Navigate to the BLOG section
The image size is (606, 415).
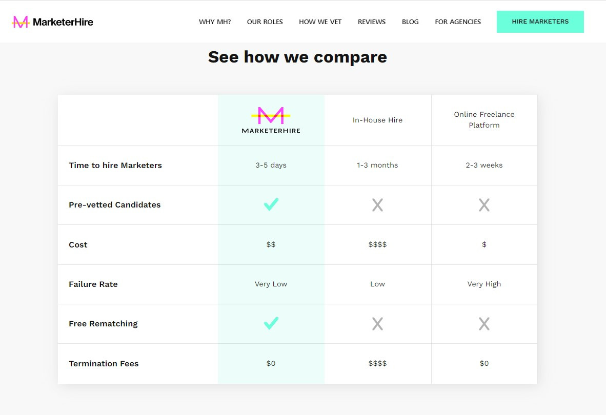[x=410, y=22]
